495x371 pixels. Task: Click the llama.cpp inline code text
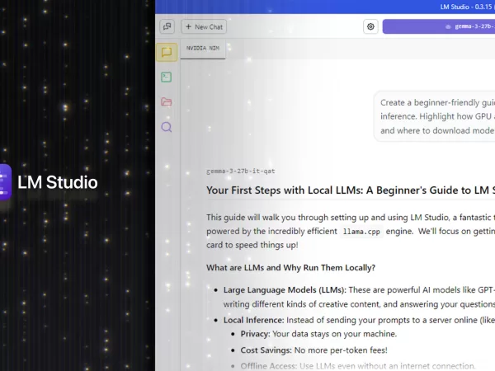coord(361,232)
